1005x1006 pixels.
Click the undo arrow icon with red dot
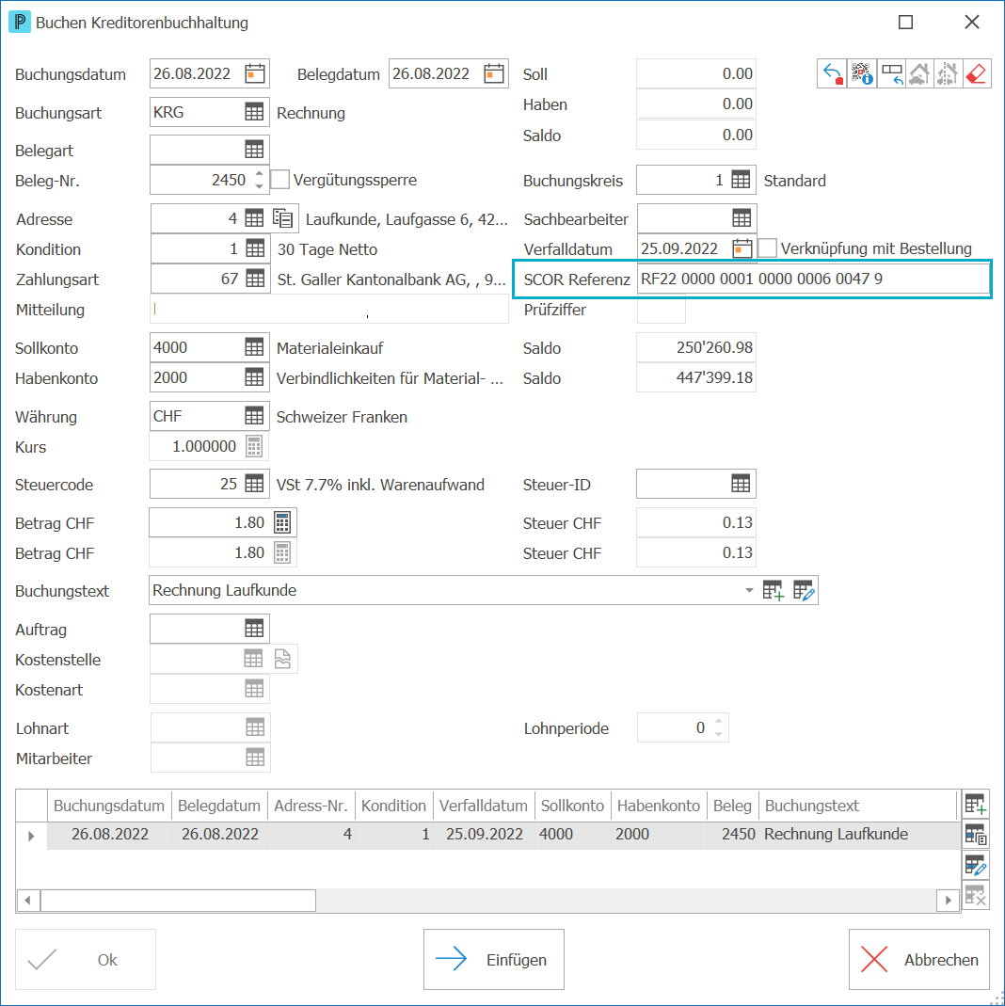click(x=833, y=73)
